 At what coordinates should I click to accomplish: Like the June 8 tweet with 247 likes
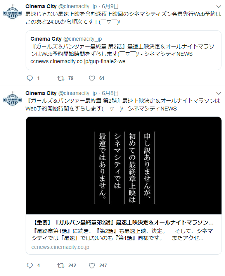point(92,266)
